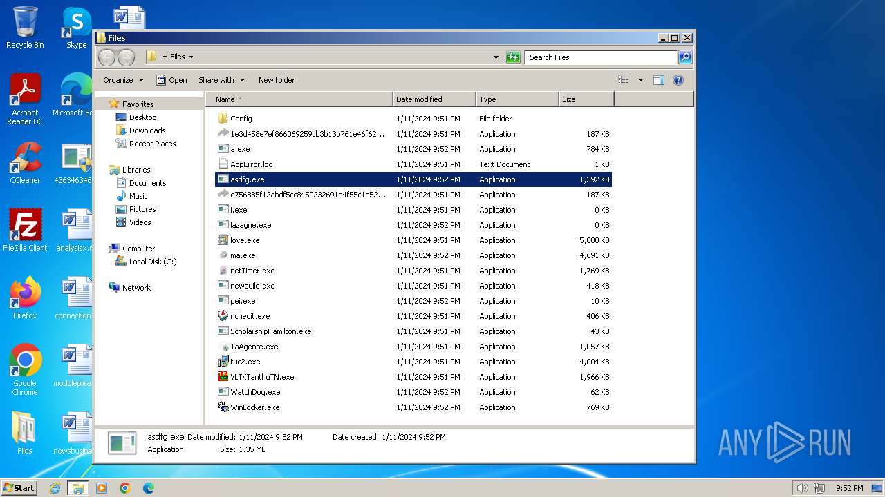Go to Desktop in navigation pane

pyautogui.click(x=142, y=117)
